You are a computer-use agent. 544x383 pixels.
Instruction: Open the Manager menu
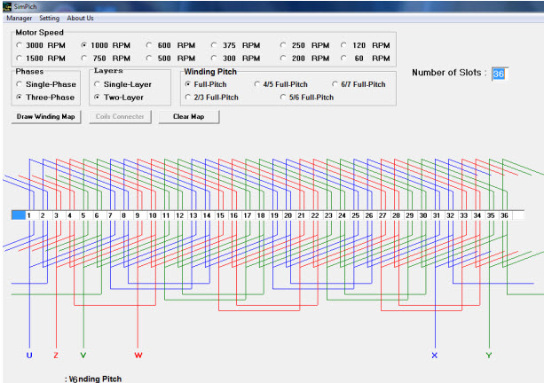coord(20,18)
